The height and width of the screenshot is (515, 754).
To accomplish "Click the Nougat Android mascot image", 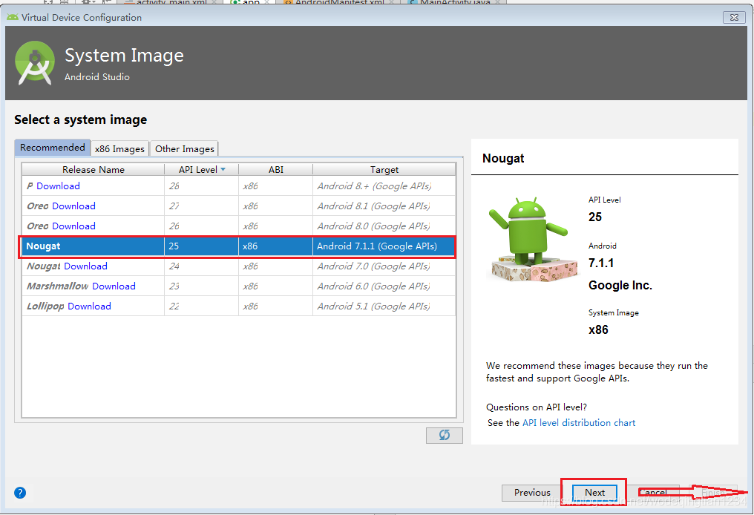I will (x=532, y=239).
